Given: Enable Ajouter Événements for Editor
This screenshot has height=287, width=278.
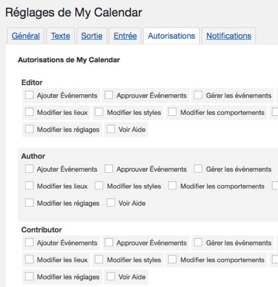Looking at the screenshot, I should [x=29, y=95].
